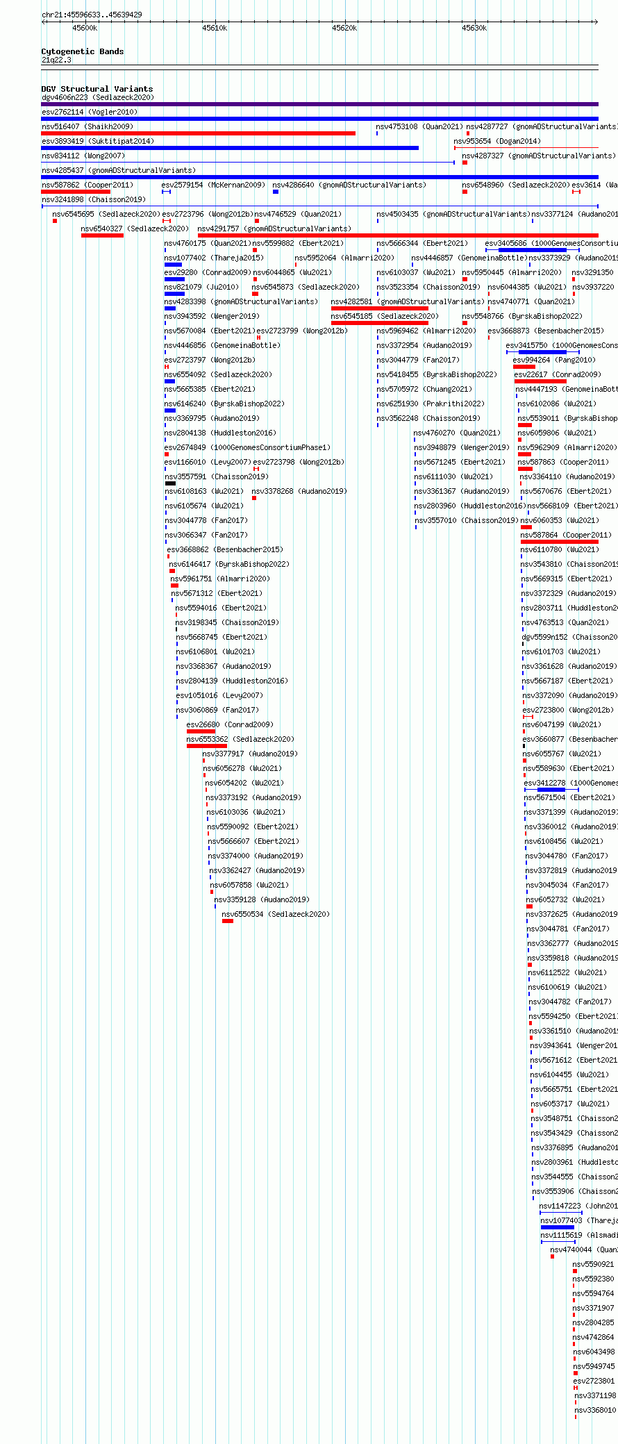The height and width of the screenshot is (1444, 618).
Task: Select esv3412278 1000Genomes variant
Action: click(571, 783)
